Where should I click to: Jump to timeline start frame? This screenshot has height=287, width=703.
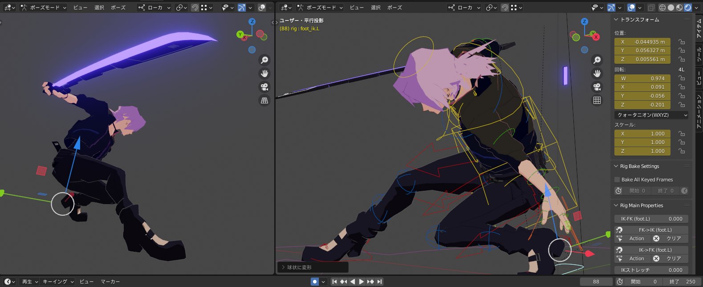coord(335,282)
